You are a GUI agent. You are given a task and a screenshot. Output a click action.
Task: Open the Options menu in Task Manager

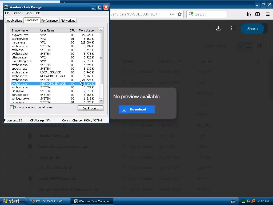coord(17,13)
